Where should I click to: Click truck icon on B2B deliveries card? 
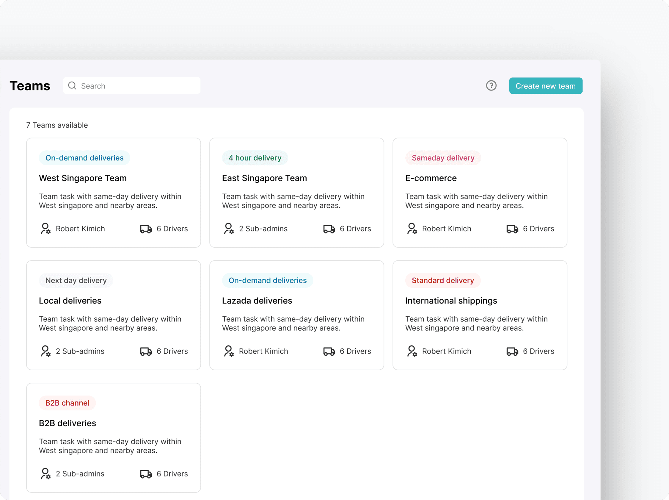tap(146, 474)
